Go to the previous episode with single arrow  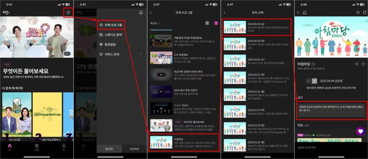(x=314, y=81)
